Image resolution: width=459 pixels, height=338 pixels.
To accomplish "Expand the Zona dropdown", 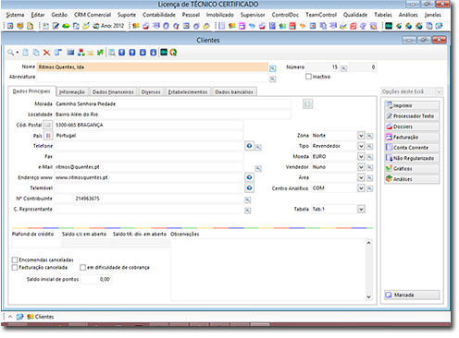I will click(361, 136).
